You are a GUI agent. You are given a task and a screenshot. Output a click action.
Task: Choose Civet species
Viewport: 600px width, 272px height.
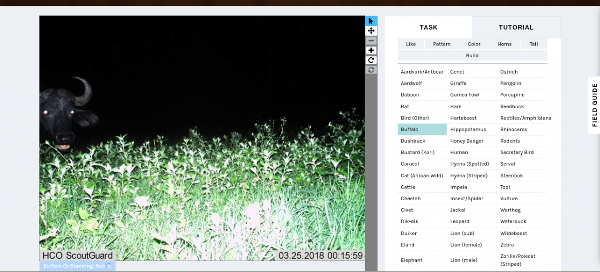coord(422,210)
